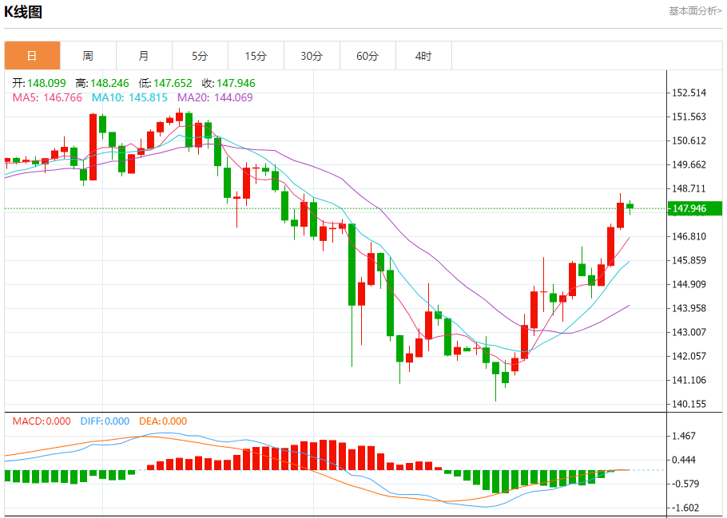Open the 4时 interval tab
Image resolution: width=727 pixels, height=518 pixels.
click(423, 56)
